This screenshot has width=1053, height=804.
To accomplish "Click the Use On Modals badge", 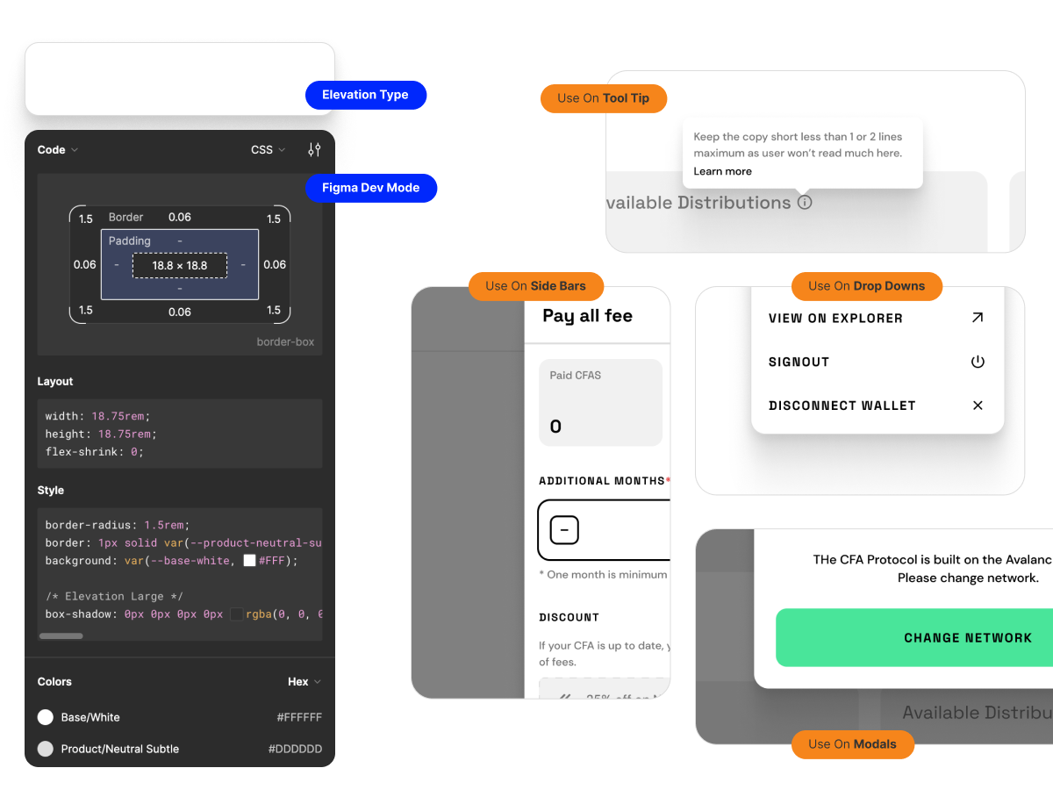I will 852,744.
